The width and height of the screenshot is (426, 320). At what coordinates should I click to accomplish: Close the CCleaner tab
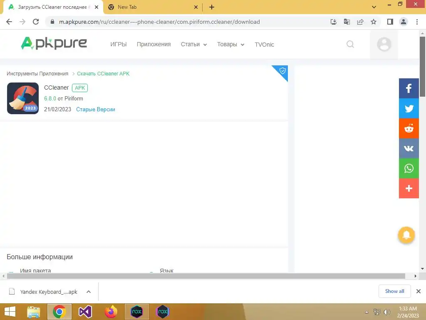[97, 7]
